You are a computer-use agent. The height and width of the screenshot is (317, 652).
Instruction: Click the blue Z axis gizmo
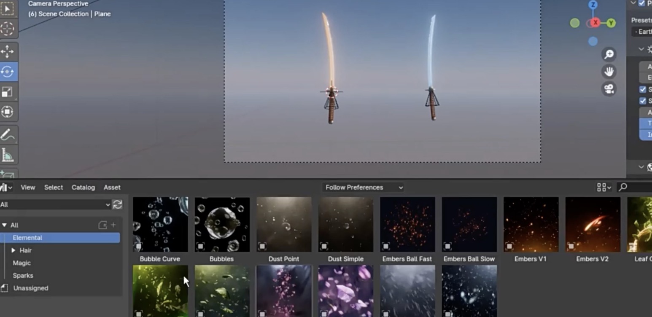click(x=593, y=5)
